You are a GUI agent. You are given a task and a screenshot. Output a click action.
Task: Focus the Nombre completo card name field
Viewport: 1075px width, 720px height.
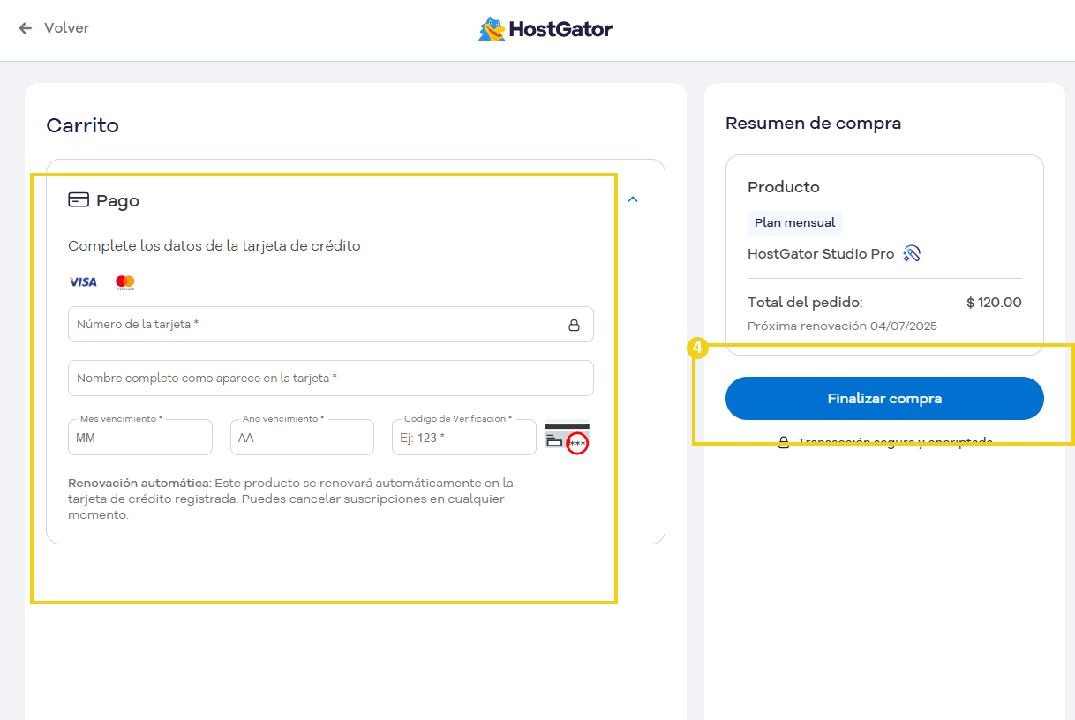coord(331,378)
